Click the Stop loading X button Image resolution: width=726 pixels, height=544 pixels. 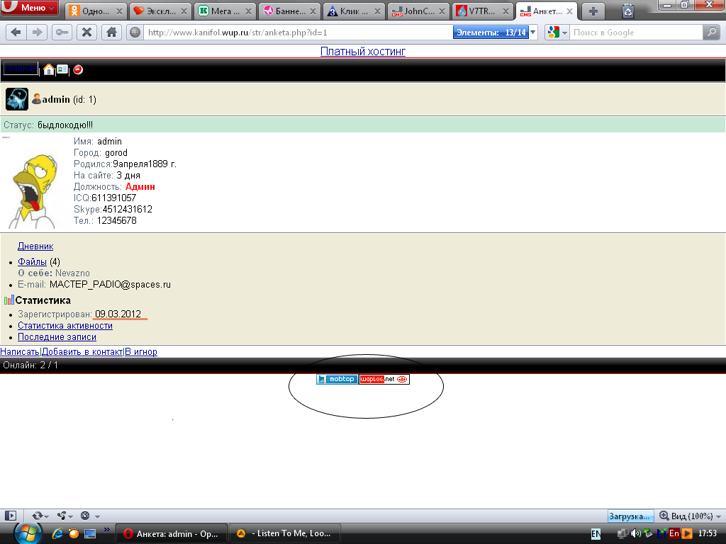point(86,32)
